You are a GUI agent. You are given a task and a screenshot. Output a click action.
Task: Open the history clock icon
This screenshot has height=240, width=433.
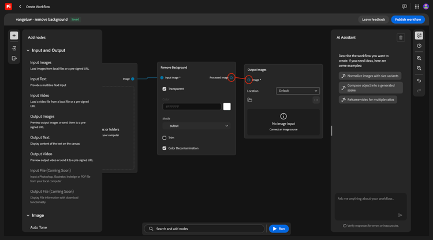(419, 46)
